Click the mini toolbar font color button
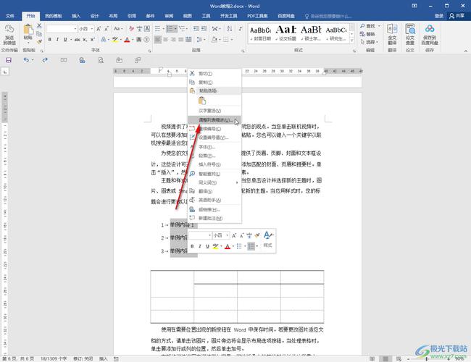This screenshot has height=362, width=471. pyautogui.click(x=228, y=246)
